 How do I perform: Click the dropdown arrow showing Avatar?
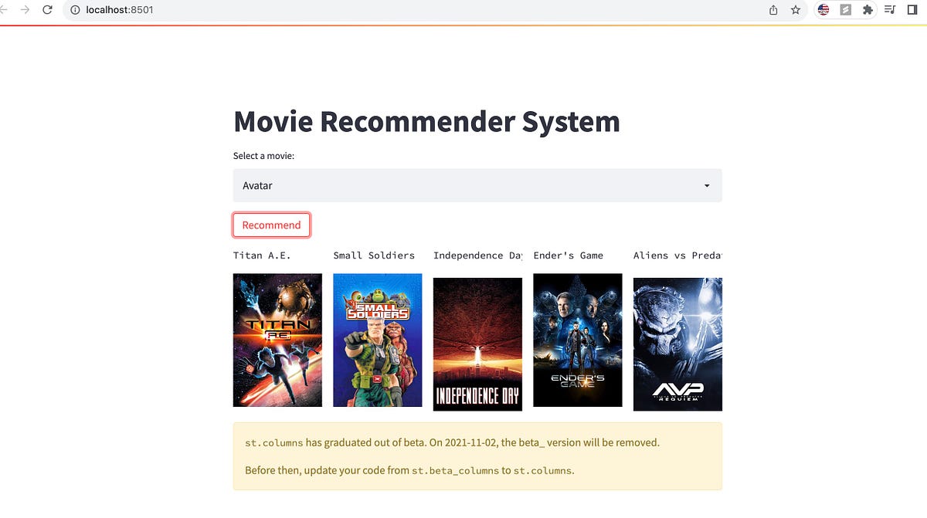pos(706,185)
